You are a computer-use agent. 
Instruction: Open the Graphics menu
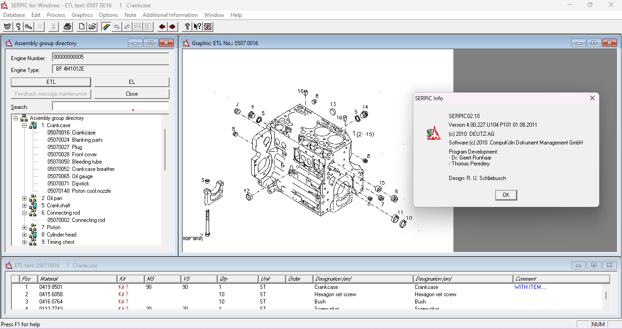pyautogui.click(x=82, y=15)
